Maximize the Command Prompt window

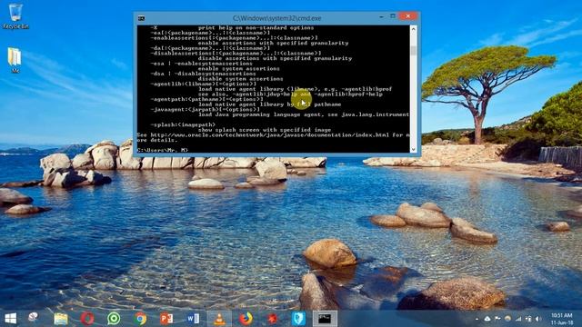point(393,16)
